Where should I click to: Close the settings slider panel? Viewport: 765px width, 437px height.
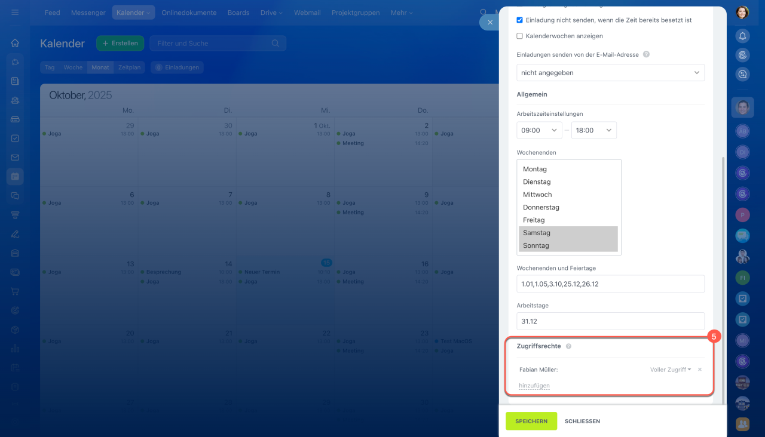(x=489, y=22)
